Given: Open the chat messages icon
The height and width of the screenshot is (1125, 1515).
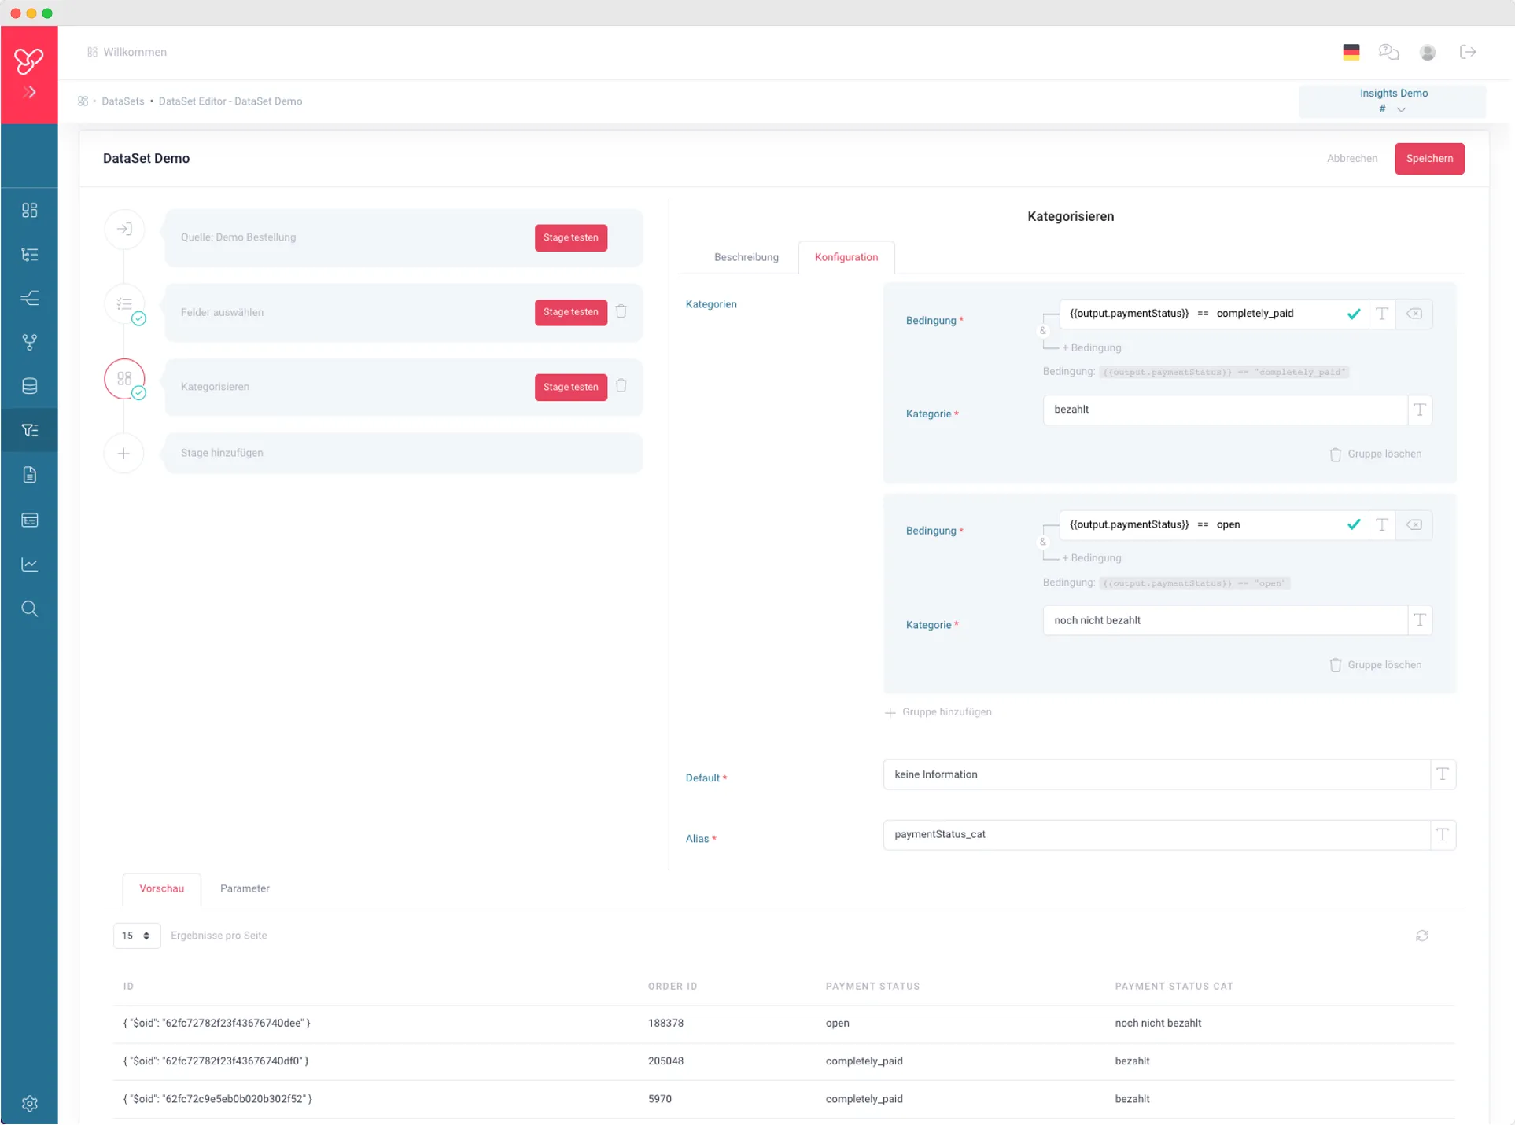Looking at the screenshot, I should pyautogui.click(x=1389, y=52).
